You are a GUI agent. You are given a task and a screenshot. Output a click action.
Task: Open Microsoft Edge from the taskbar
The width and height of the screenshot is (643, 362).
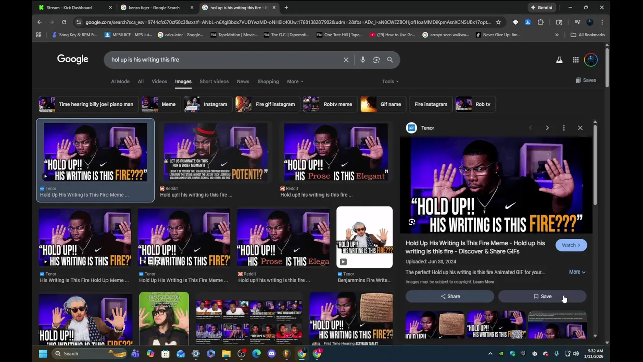coord(257,354)
